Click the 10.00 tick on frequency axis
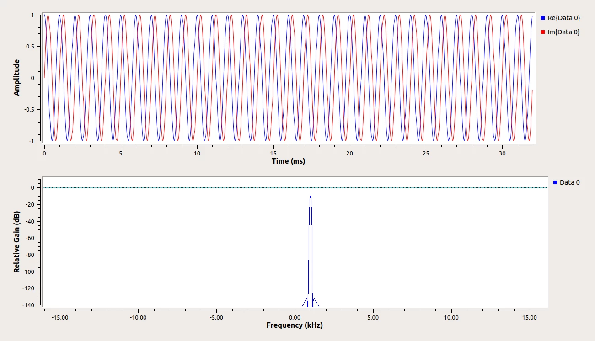 451,317
